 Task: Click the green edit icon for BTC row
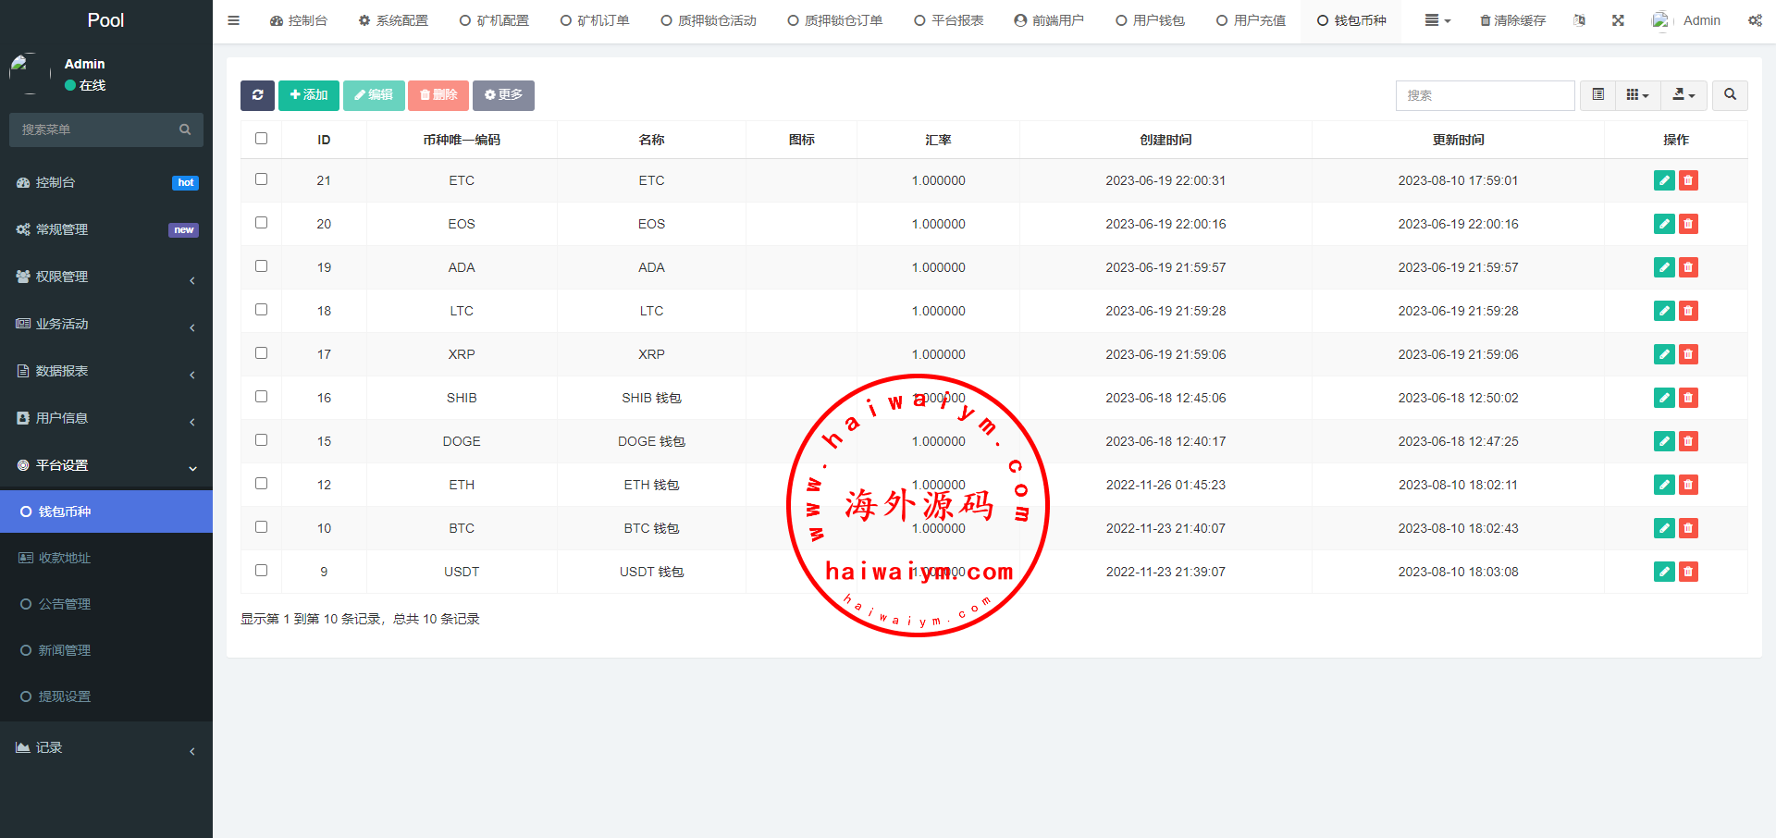1664,528
